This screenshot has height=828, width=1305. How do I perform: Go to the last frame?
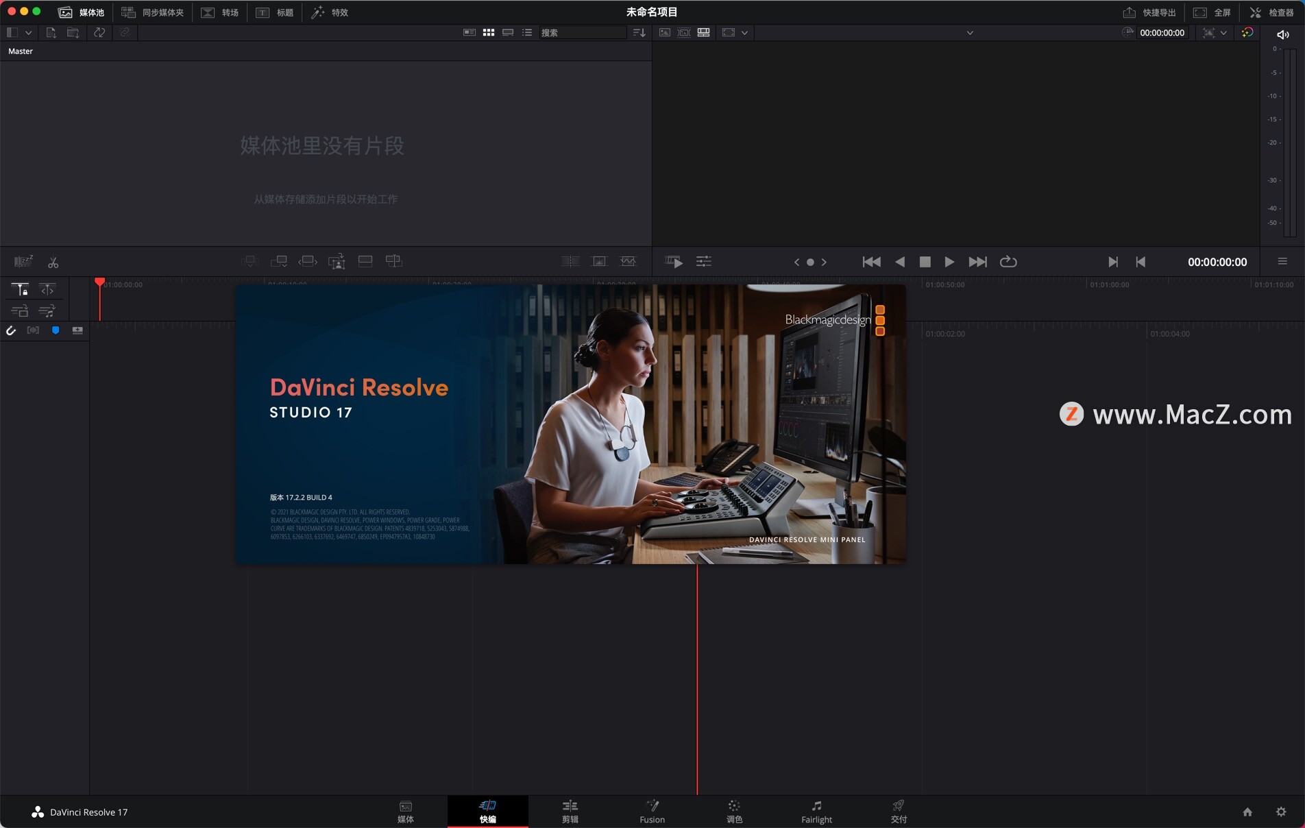[978, 262]
